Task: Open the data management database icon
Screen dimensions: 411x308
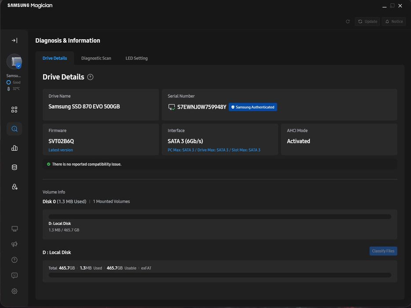Action: tap(15, 167)
